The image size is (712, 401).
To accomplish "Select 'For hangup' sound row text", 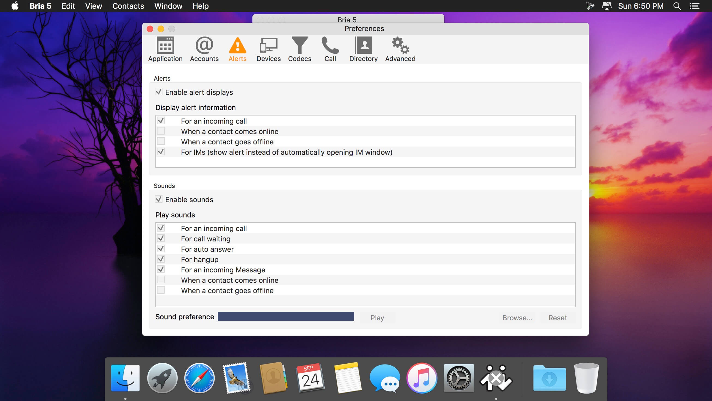I will point(200,260).
